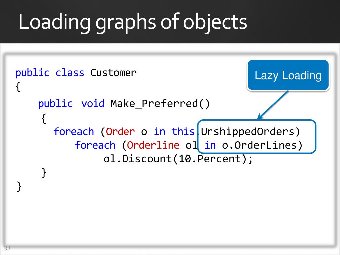340x255 pixels.
Task: Click the ol.Discount(10.Percent) statement
Action: click(x=178, y=159)
